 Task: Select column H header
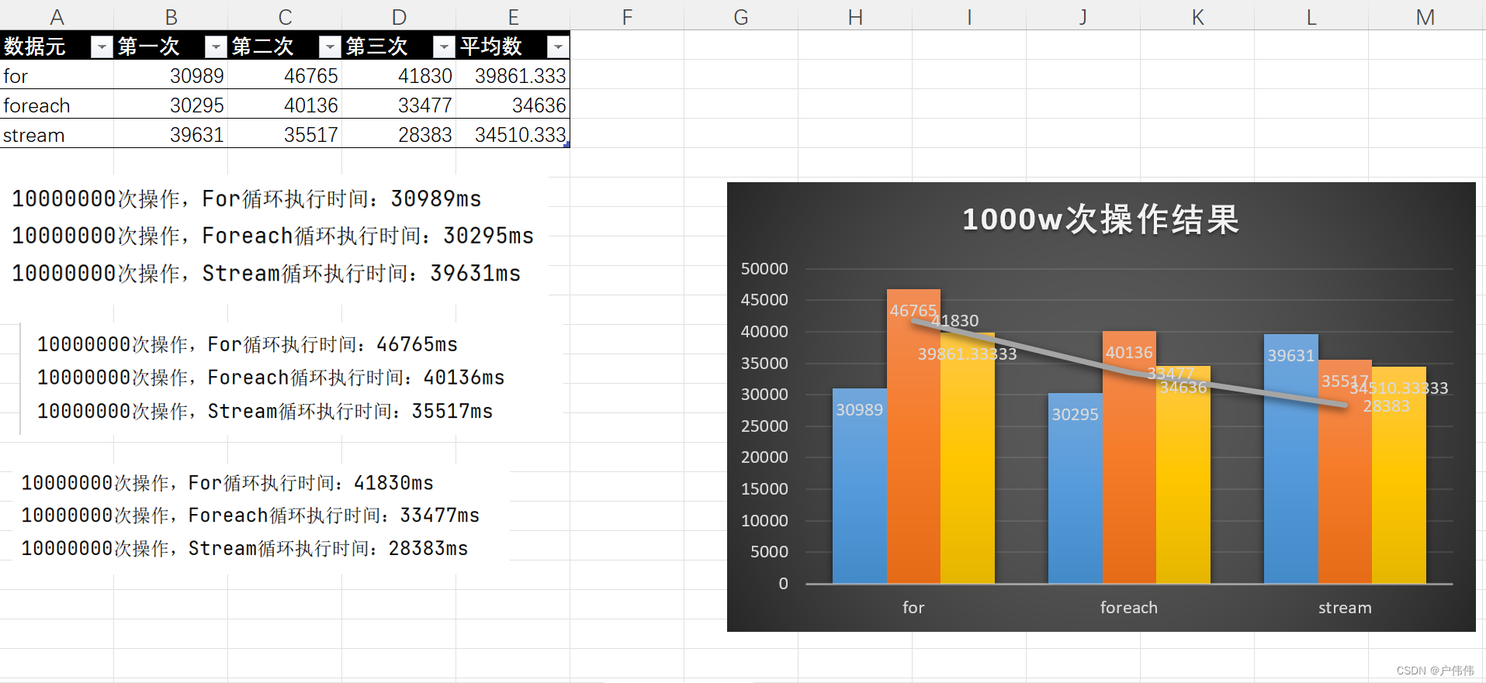click(855, 17)
